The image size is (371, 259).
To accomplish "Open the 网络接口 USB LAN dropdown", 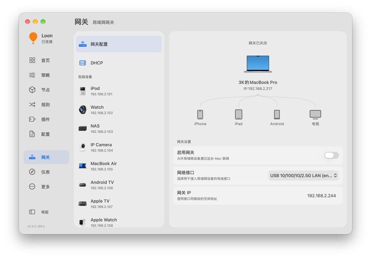I will (303, 175).
